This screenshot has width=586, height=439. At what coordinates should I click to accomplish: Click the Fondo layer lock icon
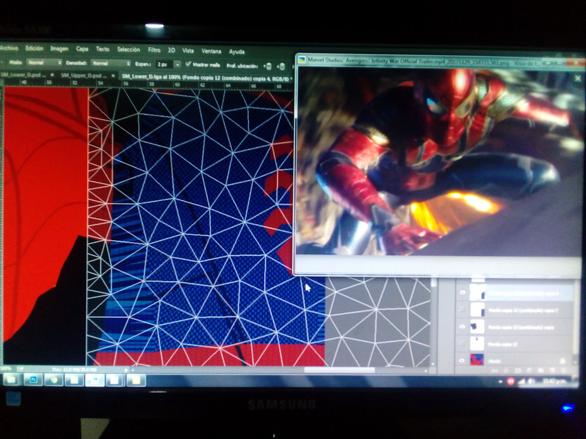(562, 361)
